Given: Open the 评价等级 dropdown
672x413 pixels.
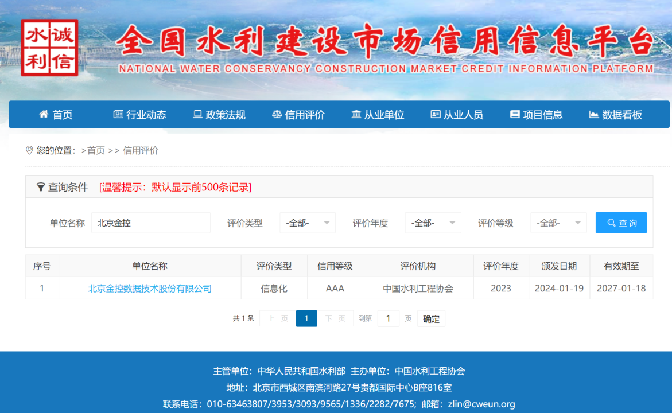Looking at the screenshot, I should click(558, 223).
